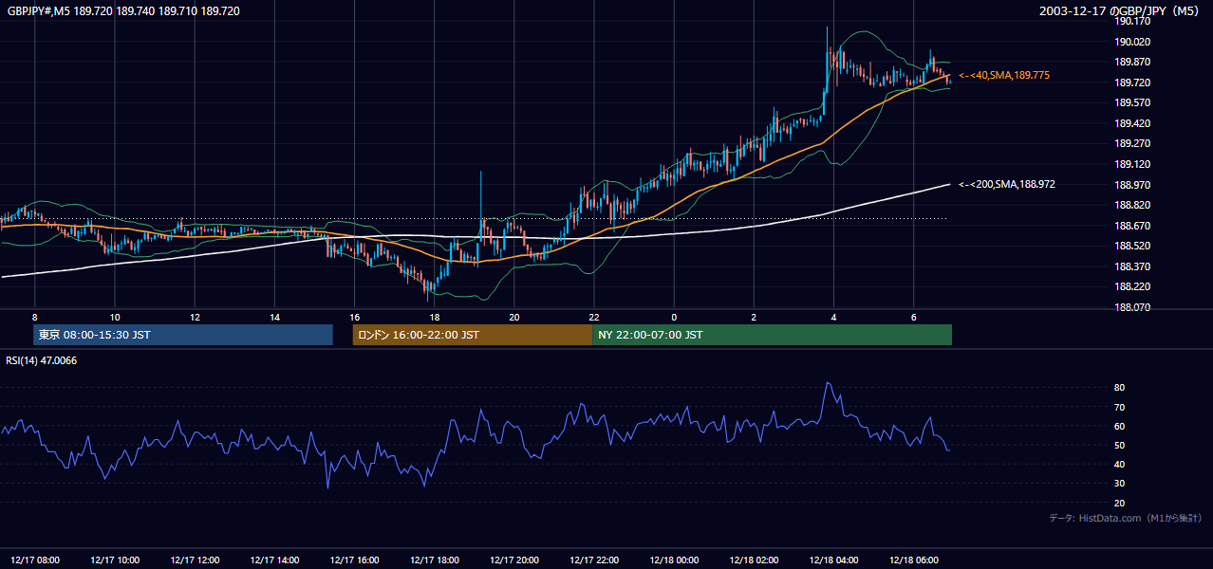Click hour label 14 under the price chart
Image resolution: width=1213 pixels, height=569 pixels.
(274, 317)
